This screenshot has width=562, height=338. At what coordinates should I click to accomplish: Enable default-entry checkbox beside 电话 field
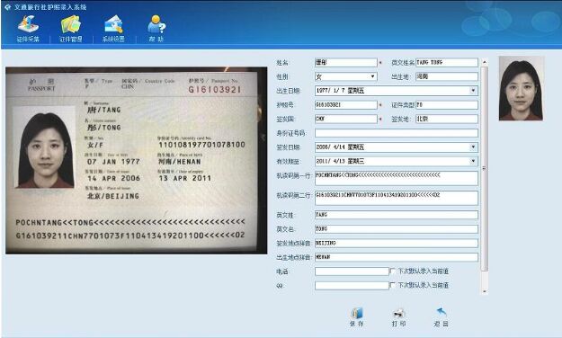(x=392, y=271)
